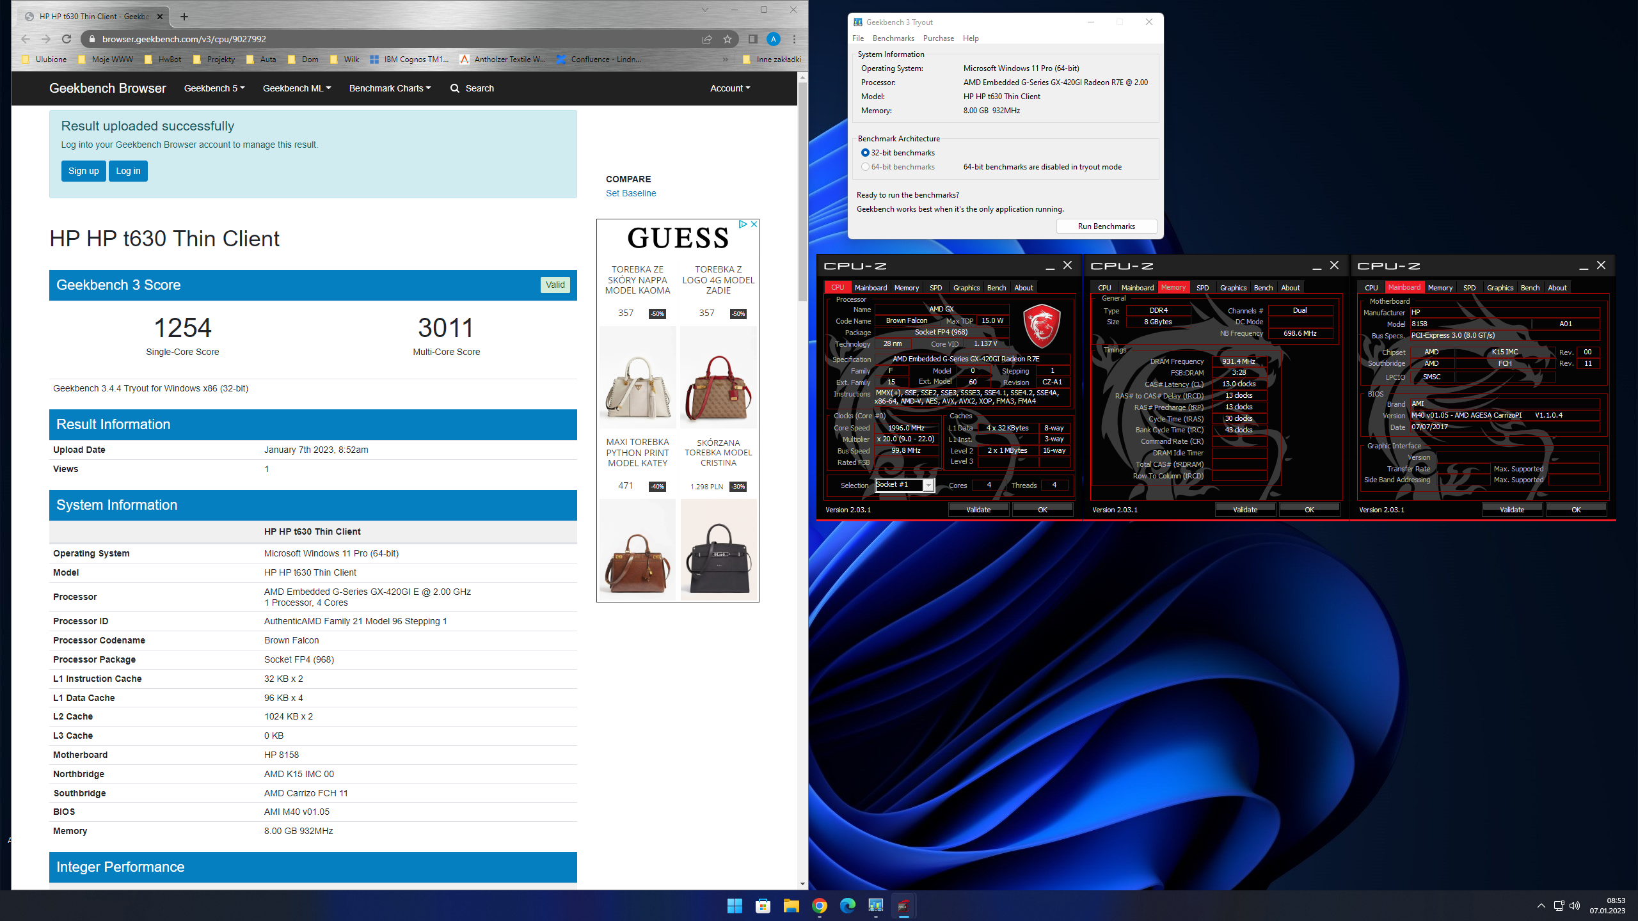Image resolution: width=1638 pixels, height=921 pixels.
Task: Open the Ulubione bookmarks folder
Action: tap(44, 59)
